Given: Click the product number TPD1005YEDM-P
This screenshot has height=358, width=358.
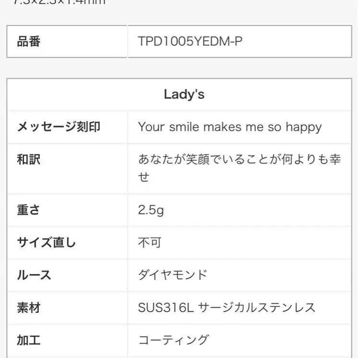Looking at the screenshot, I should [190, 41].
